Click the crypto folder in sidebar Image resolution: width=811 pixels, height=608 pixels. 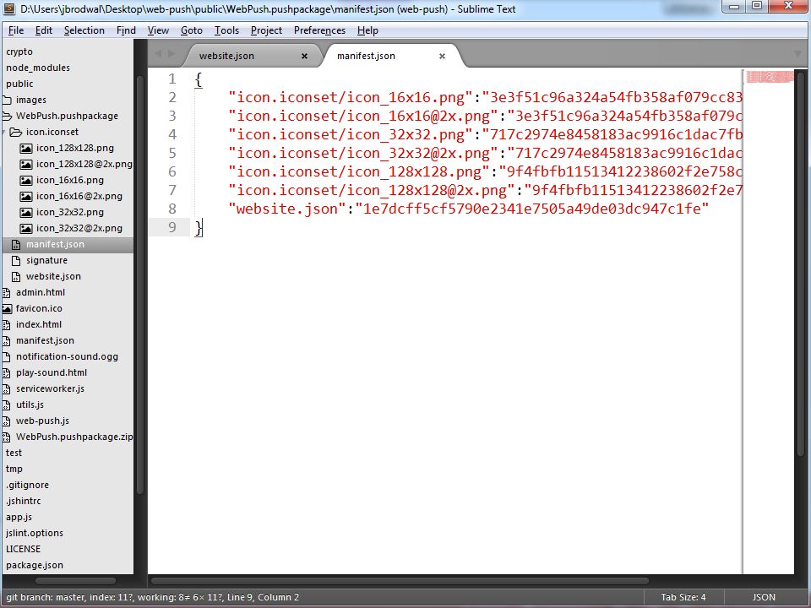click(19, 52)
